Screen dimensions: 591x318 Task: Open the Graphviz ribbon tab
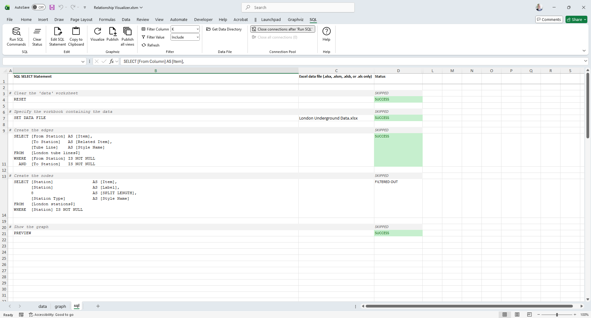click(295, 20)
